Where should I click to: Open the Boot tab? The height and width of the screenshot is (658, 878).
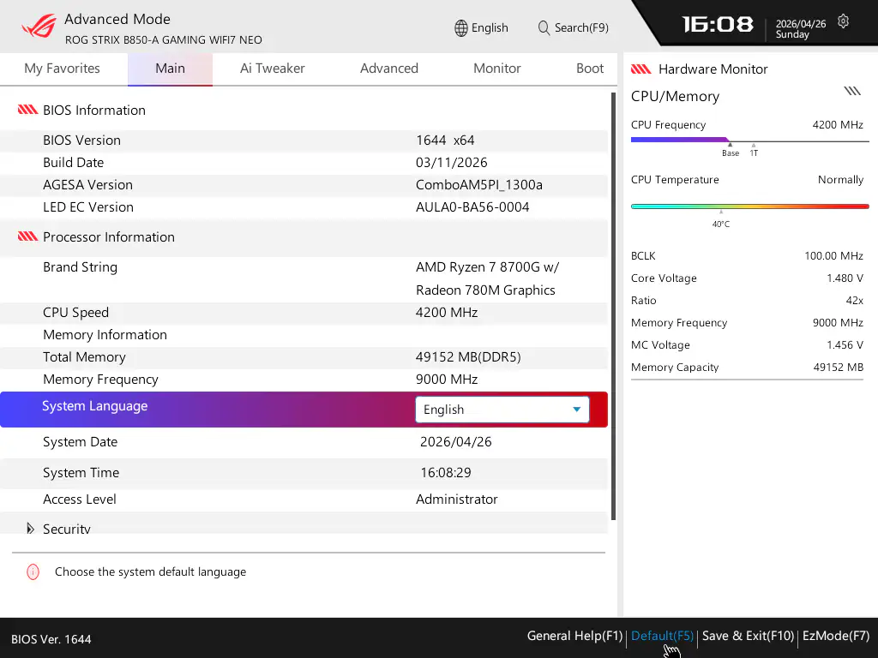(590, 69)
